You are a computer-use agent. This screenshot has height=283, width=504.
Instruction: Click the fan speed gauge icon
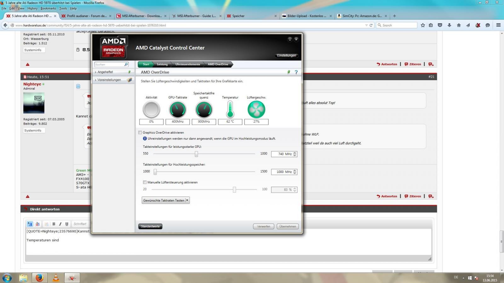tap(256, 109)
